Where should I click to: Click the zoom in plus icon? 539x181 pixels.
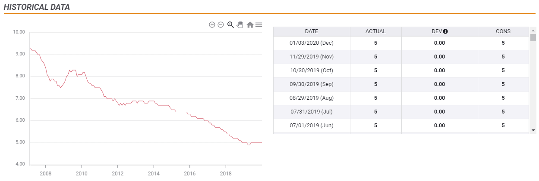click(212, 25)
